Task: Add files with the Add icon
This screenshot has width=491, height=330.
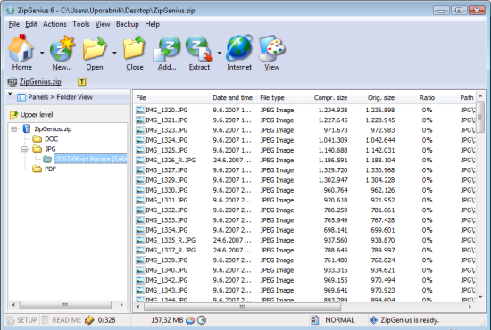Action: click(167, 48)
